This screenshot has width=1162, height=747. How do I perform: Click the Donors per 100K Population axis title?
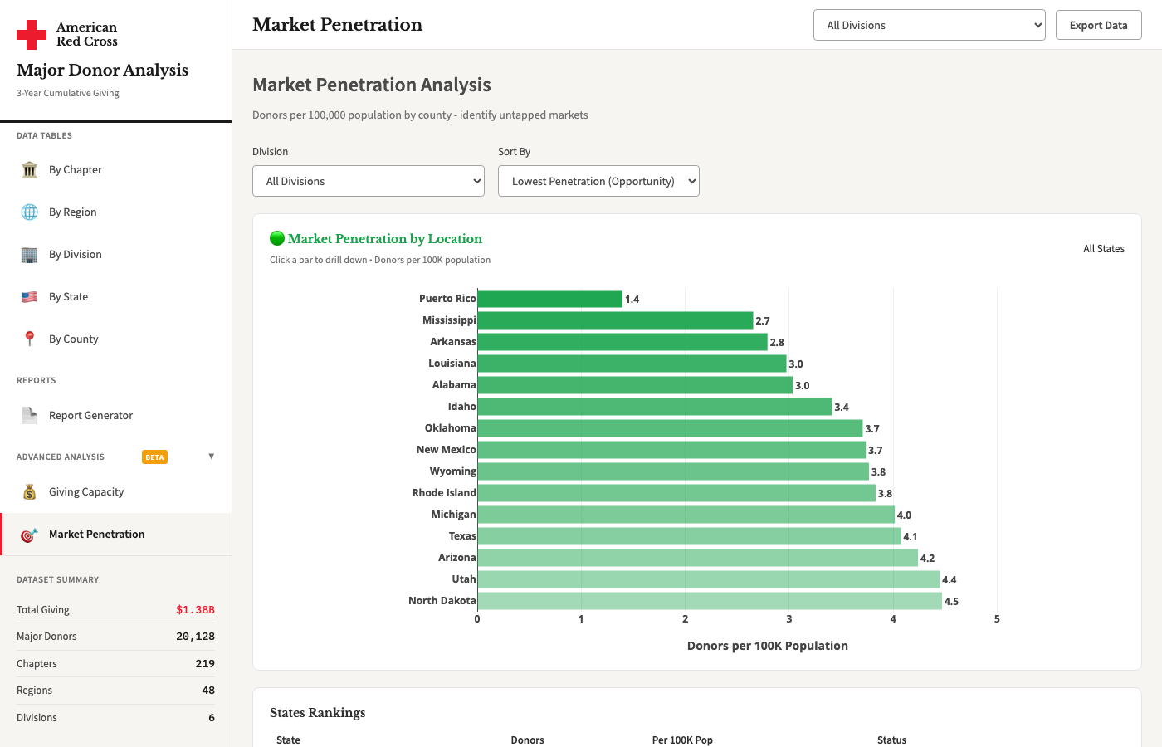(768, 646)
